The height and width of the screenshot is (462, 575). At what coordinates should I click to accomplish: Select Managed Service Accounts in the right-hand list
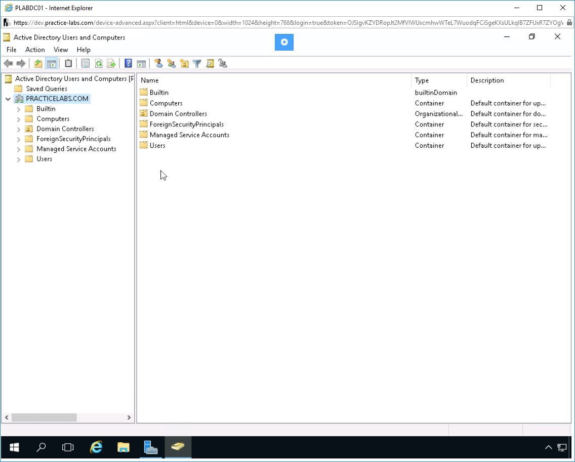189,135
